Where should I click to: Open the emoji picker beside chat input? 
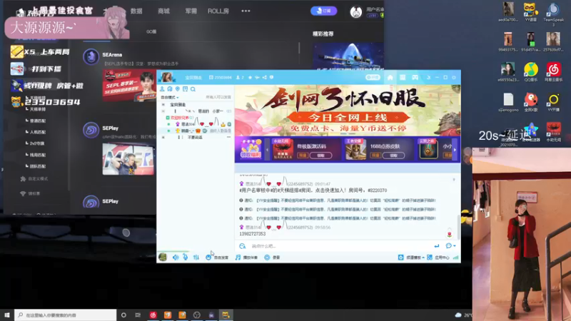pyautogui.click(x=243, y=246)
